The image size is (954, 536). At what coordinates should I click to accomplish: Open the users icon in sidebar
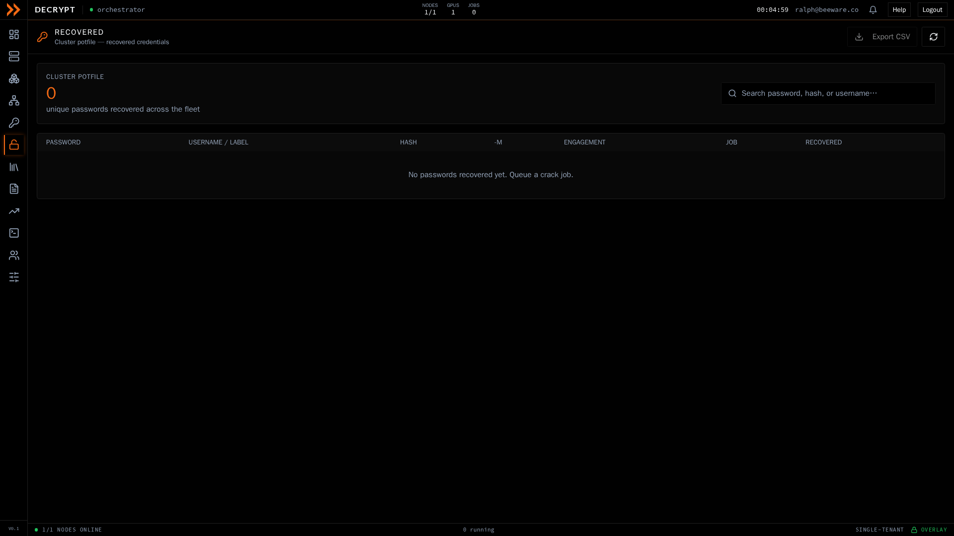click(x=14, y=255)
